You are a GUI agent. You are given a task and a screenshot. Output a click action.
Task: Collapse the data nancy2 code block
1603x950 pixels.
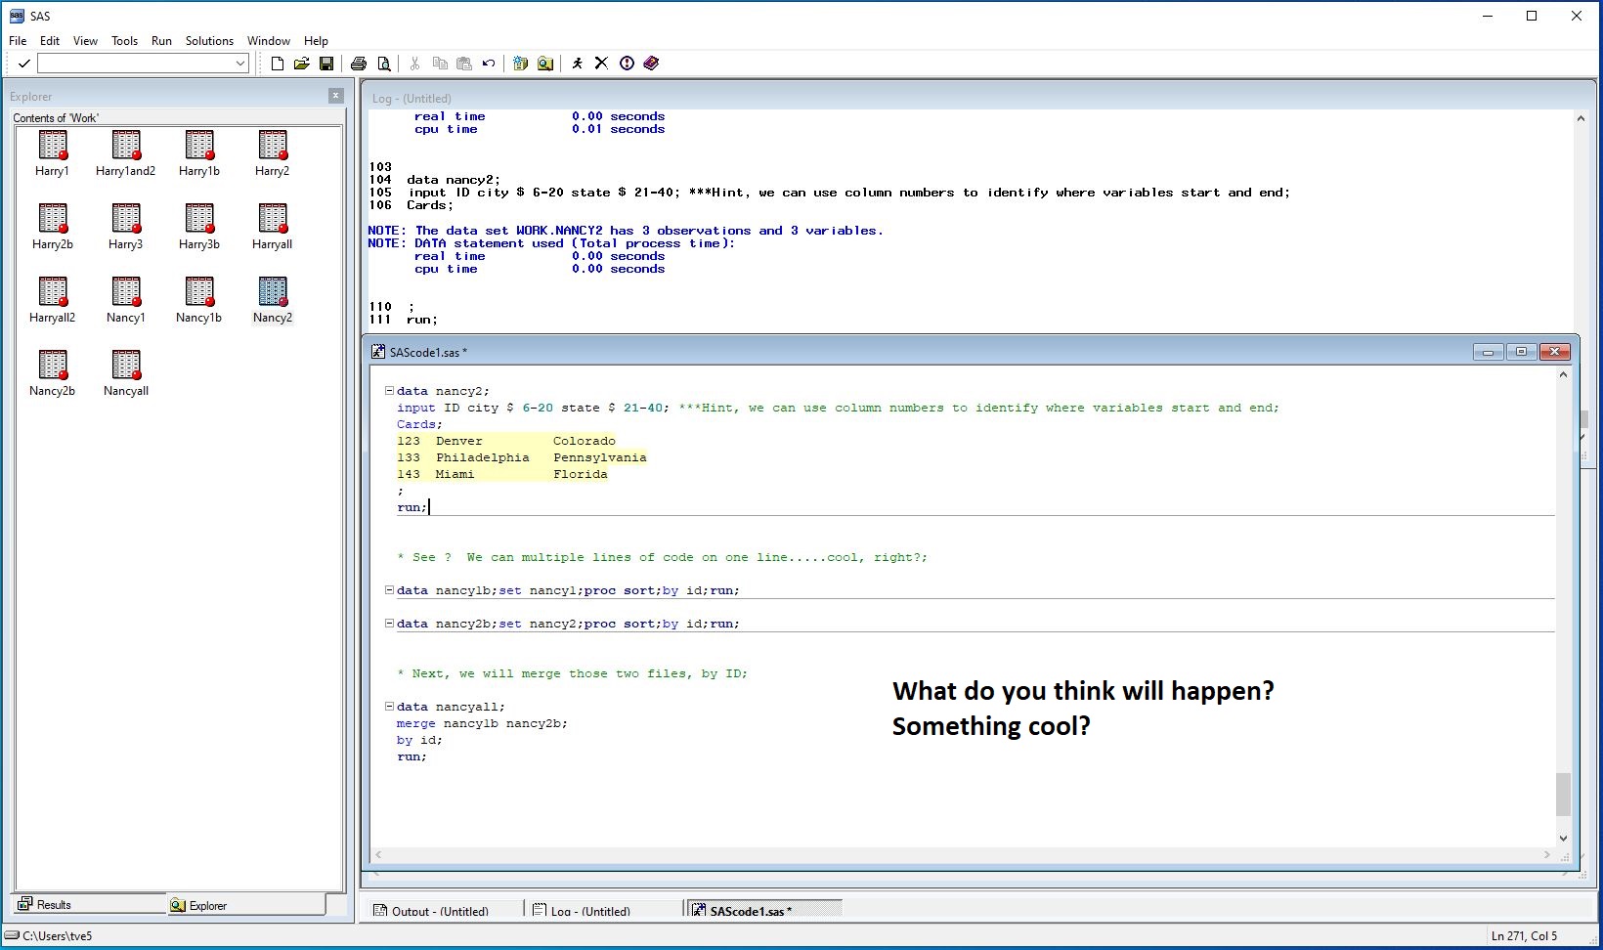(389, 391)
